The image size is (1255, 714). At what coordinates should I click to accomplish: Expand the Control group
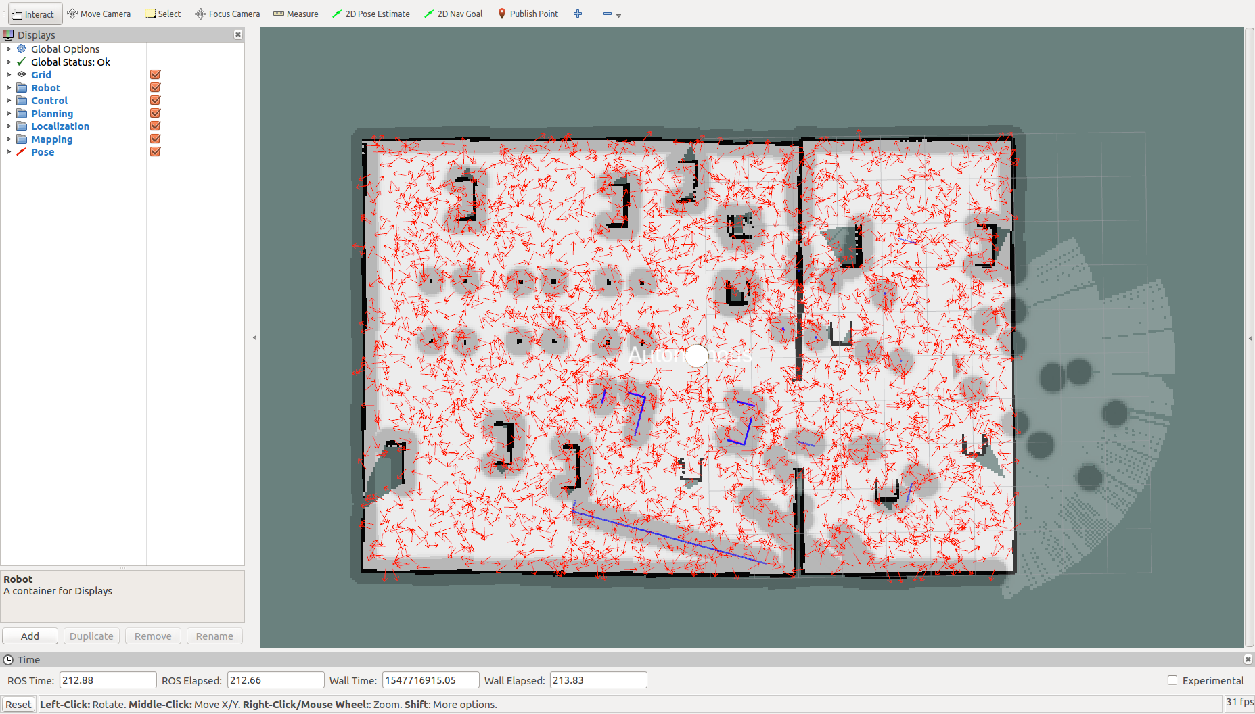8,100
